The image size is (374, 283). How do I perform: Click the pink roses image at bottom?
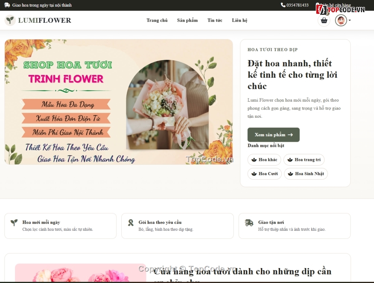tap(80, 272)
